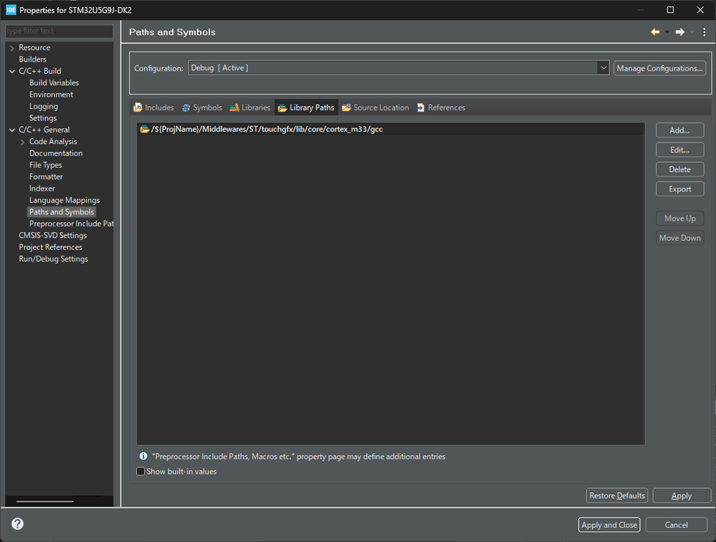Switch to the Libraries tab
The image size is (716, 542).
[x=250, y=108]
